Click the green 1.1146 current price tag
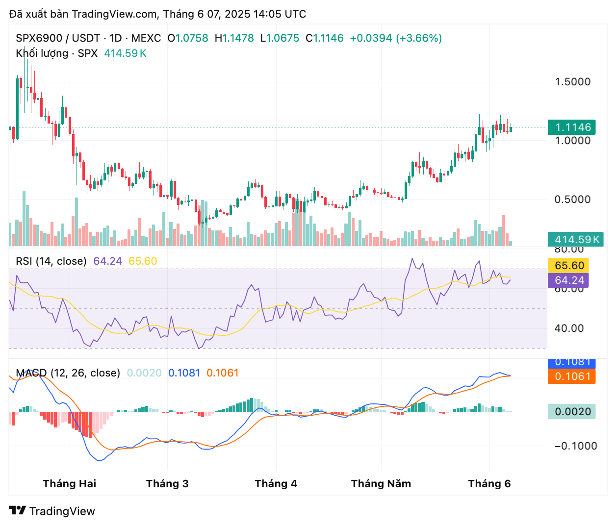This screenshot has width=616, height=526. [572, 127]
